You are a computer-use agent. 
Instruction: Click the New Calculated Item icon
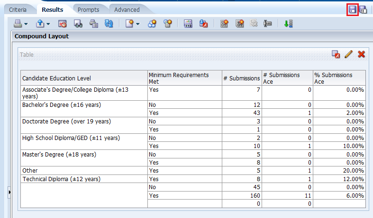(x=168, y=24)
